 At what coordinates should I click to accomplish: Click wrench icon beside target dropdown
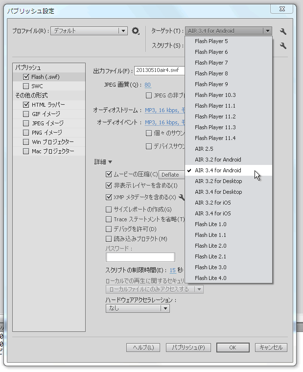pos(283,31)
